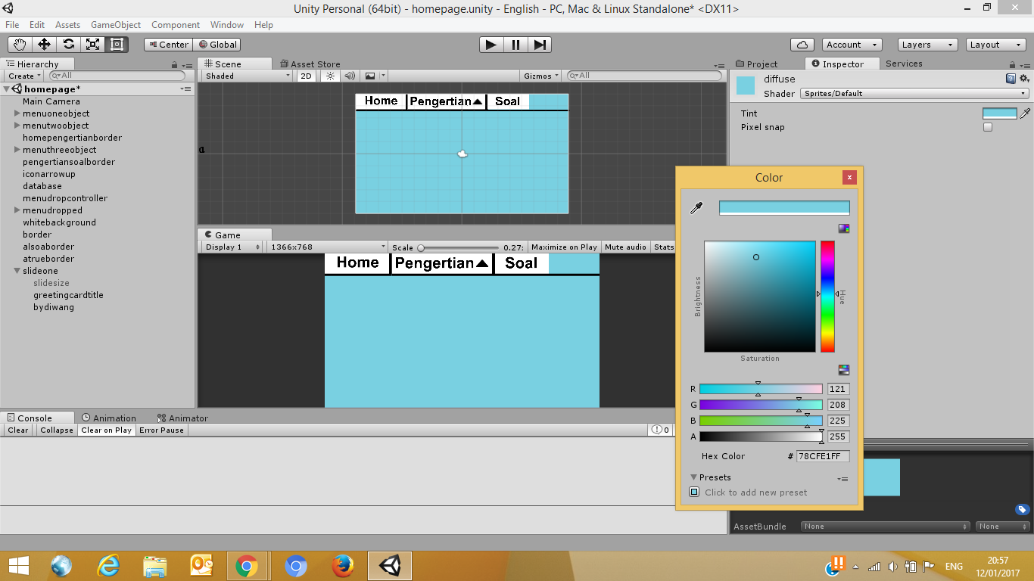
Task: Step one frame forward
Action: (540, 45)
